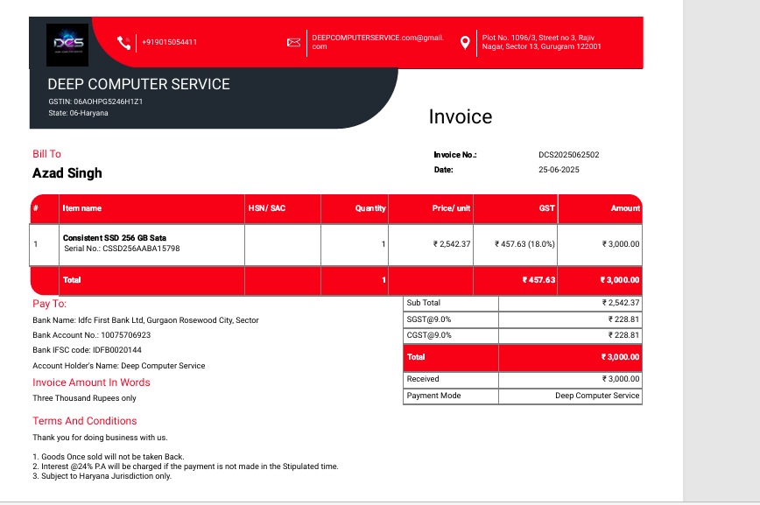760x505 pixels.
Task: Select the customer name Azad Singh
Action: 67,173
